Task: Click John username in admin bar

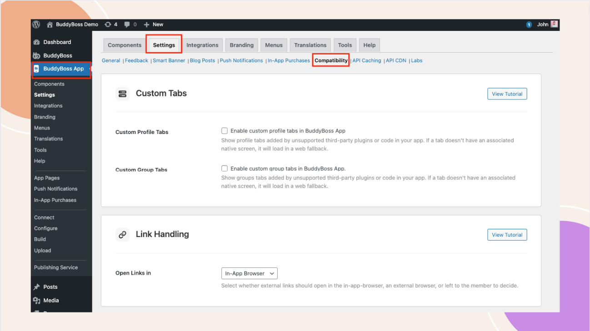Action: coord(543,25)
